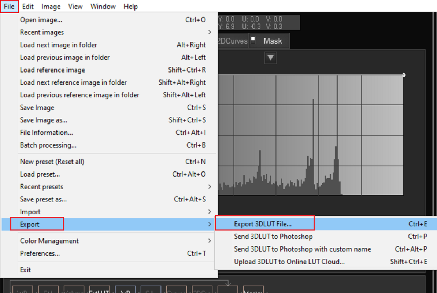Open File Information... dialog

[109, 133]
